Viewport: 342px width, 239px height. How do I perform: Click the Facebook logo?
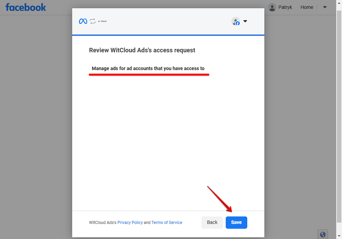tap(26, 7)
